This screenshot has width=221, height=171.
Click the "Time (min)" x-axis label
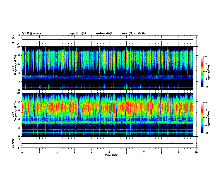tap(112, 155)
